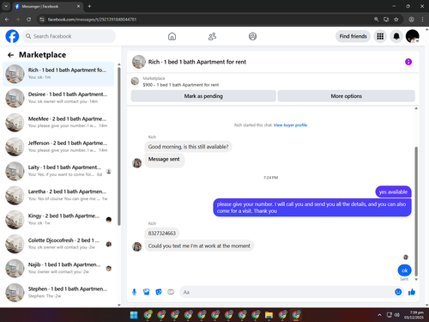
Task: Click Mark as pending button
Action: (203, 96)
